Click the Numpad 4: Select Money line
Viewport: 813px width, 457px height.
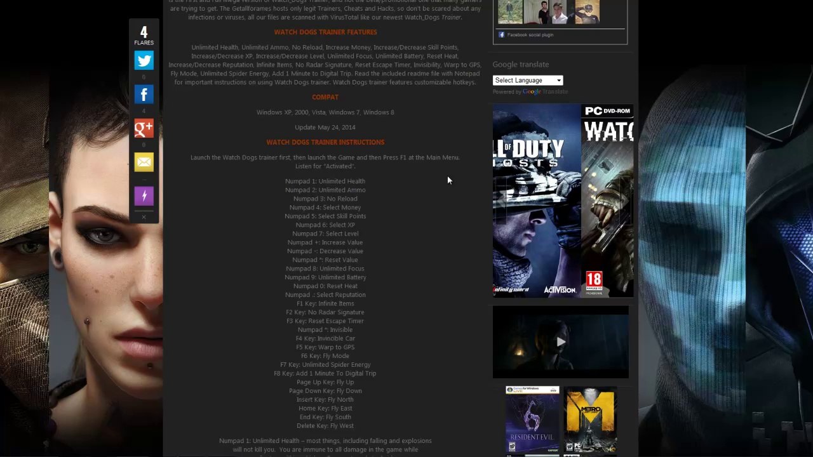point(325,208)
